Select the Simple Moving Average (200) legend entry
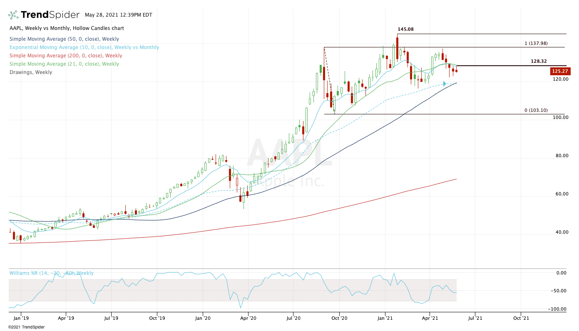The height and width of the screenshot is (331, 579). [66, 56]
